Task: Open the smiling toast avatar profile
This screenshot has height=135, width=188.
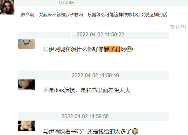Action: 26,44
